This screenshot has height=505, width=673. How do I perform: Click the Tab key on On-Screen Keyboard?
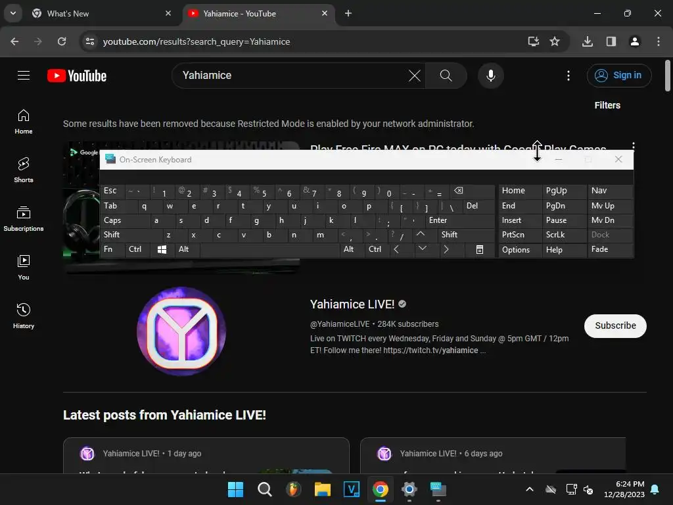[x=119, y=206]
